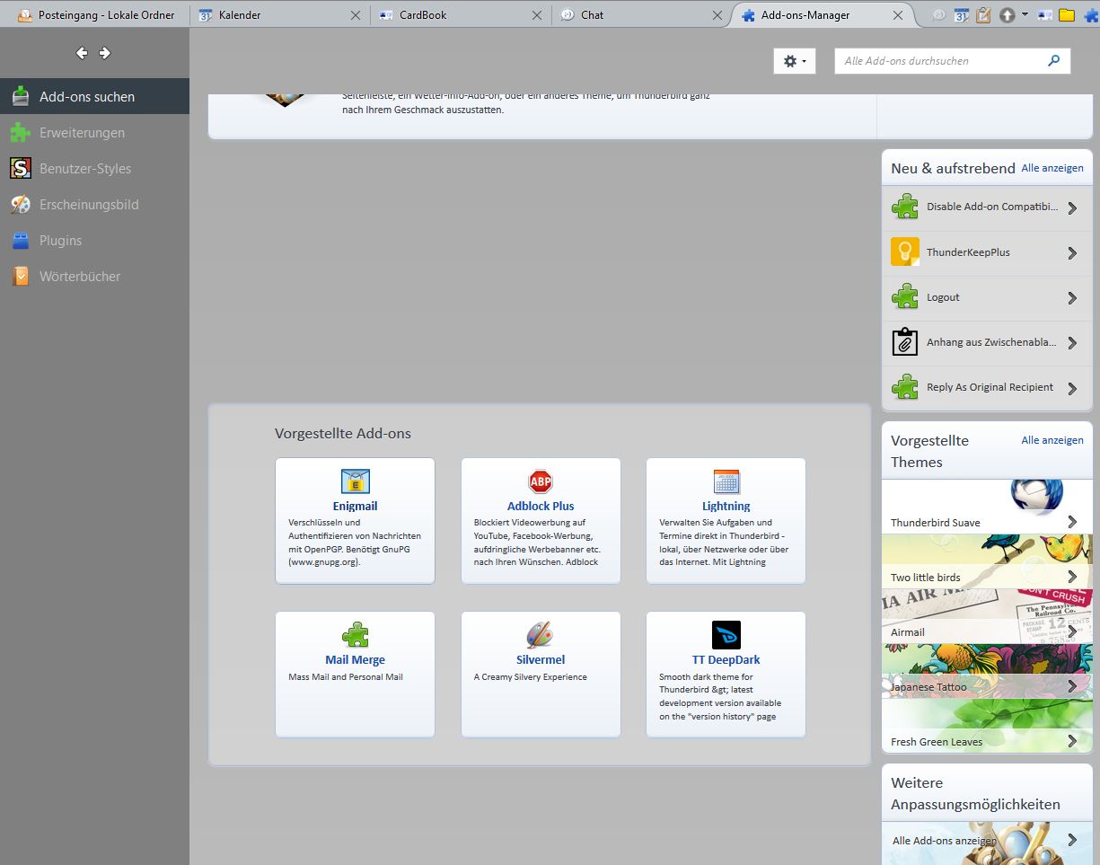Select the Two little birds theme
Viewport: 1100px width, 865px height.
pyautogui.click(x=987, y=561)
